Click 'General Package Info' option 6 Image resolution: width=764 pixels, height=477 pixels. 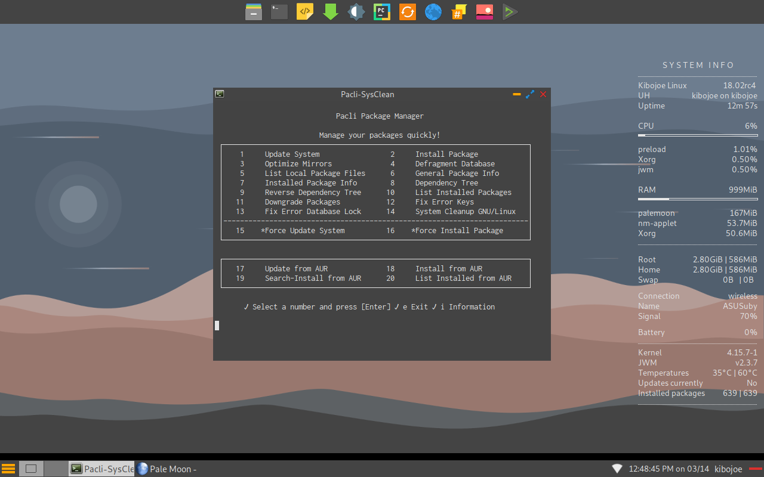pyautogui.click(x=457, y=173)
